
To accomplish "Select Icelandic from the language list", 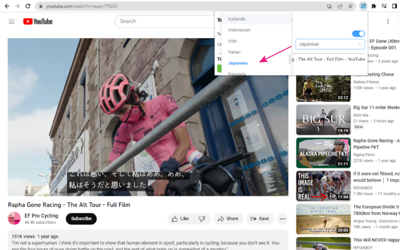I will [256, 19].
